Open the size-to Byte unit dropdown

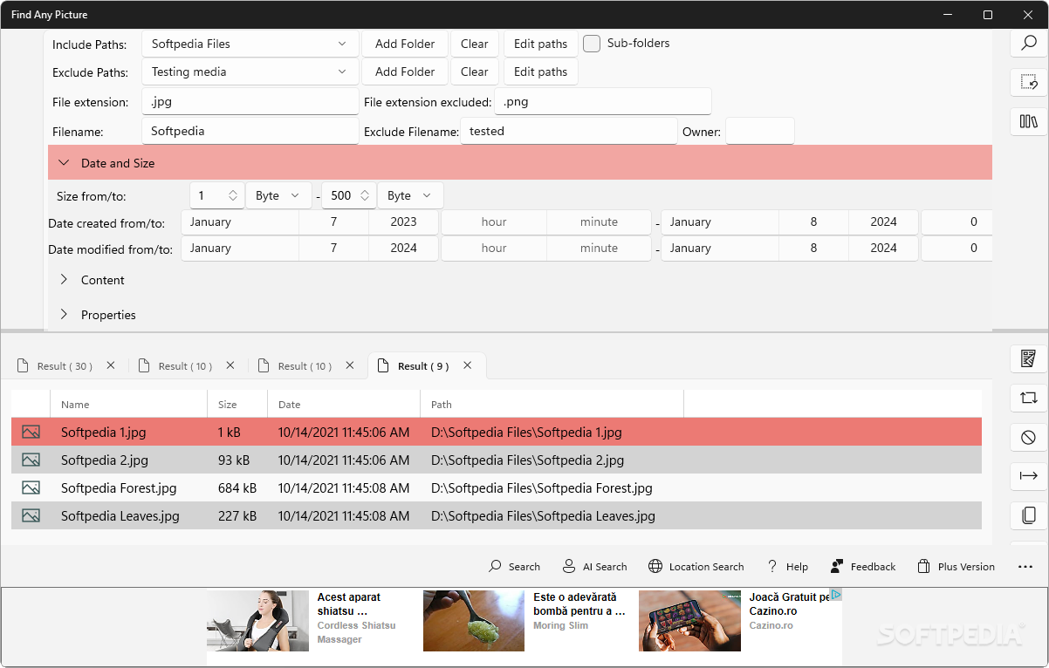pyautogui.click(x=410, y=195)
